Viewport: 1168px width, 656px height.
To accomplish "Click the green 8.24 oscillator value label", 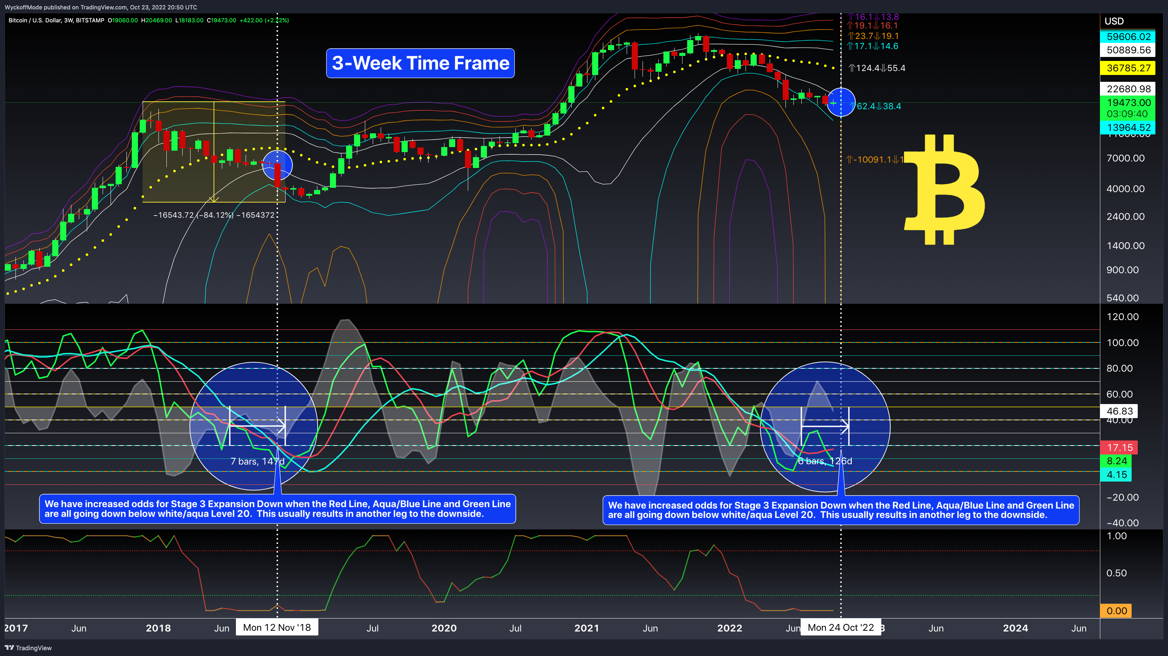I will tap(1116, 461).
